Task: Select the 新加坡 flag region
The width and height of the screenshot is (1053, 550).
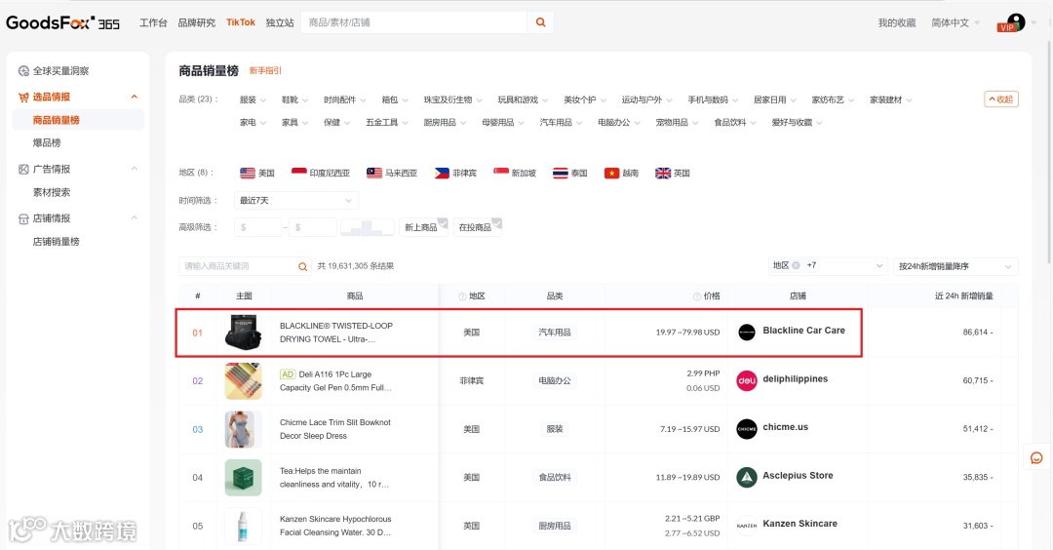Action: tap(515, 174)
